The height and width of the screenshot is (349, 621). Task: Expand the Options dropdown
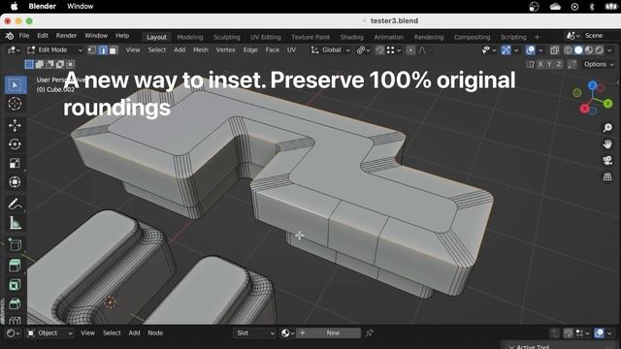[x=598, y=65]
